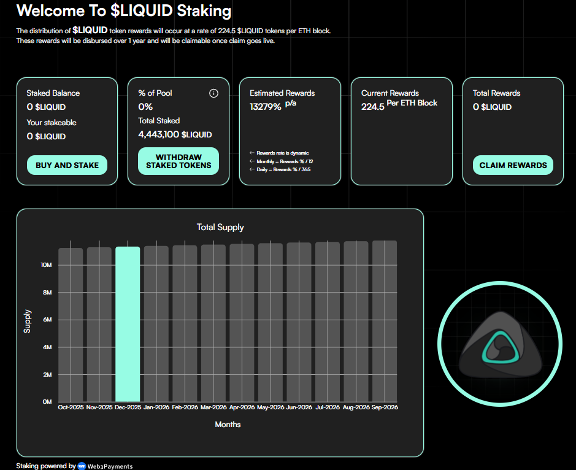Open the Staked Balance card
Image resolution: width=576 pixels, height=470 pixels.
[x=67, y=130]
